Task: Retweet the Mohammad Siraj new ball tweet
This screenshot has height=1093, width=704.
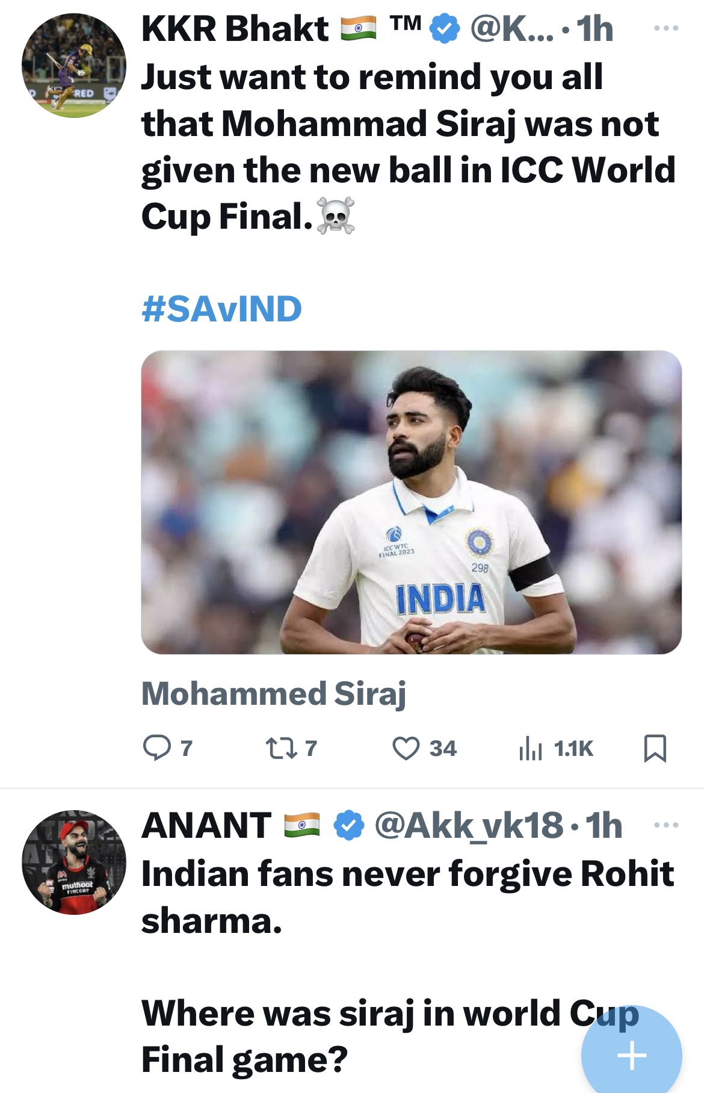Action: pyautogui.click(x=282, y=748)
